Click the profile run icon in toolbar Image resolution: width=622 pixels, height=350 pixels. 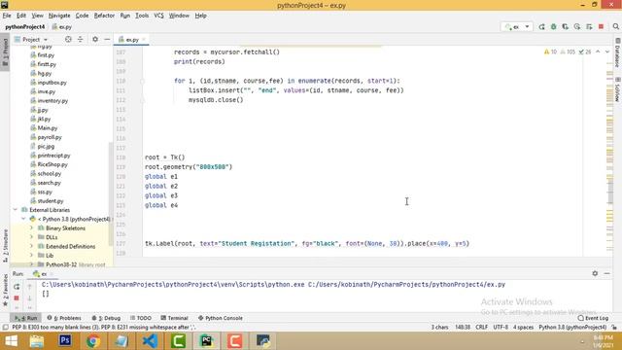[x=577, y=26]
